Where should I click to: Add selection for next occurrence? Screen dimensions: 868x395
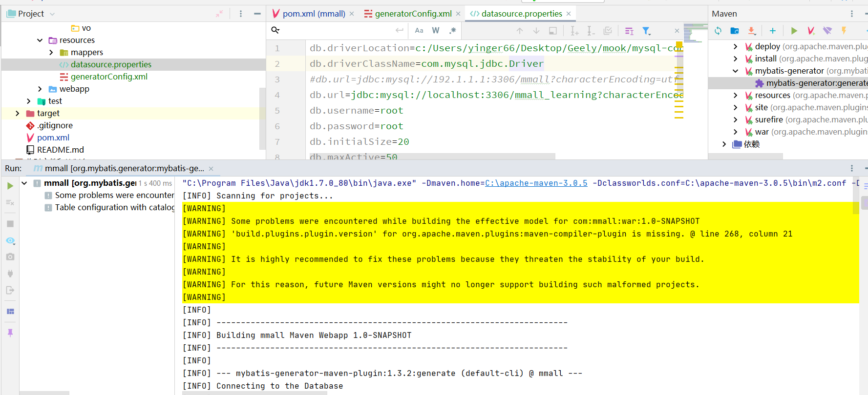pos(574,31)
